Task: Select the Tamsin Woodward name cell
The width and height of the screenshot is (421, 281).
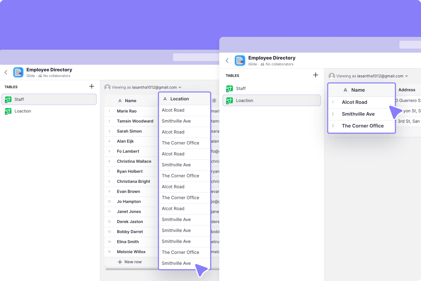Action: (135, 121)
